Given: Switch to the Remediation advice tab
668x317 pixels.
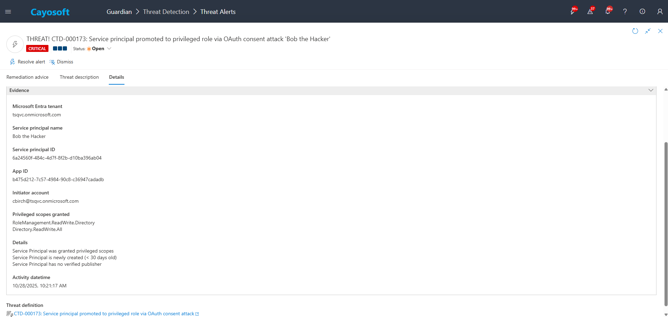Looking at the screenshot, I should click(x=28, y=77).
